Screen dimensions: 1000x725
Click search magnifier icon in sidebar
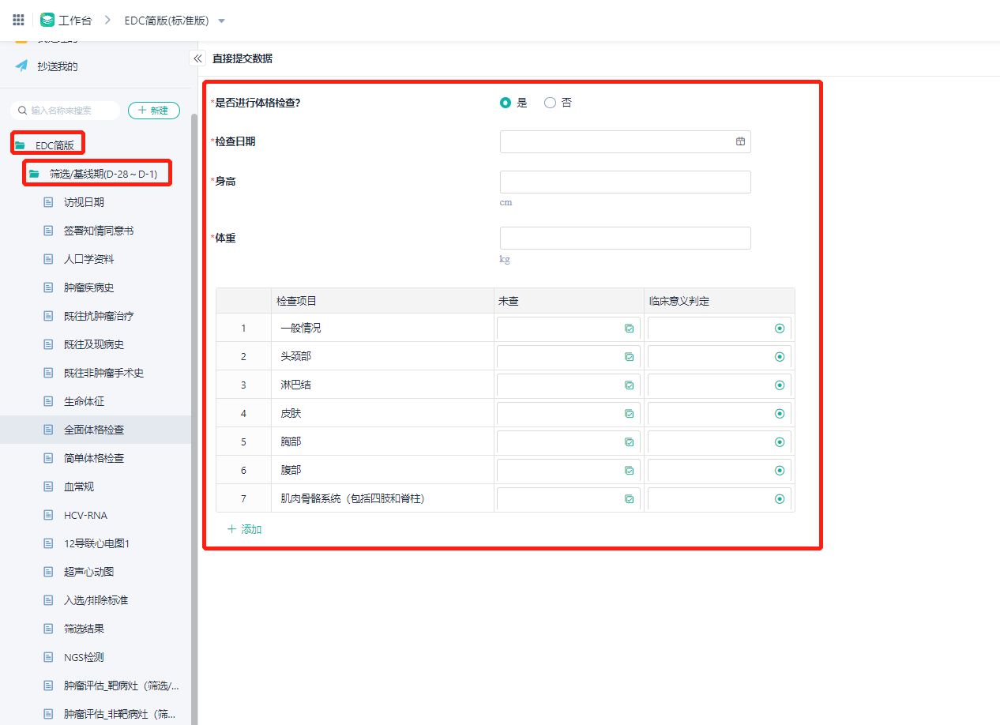click(23, 111)
